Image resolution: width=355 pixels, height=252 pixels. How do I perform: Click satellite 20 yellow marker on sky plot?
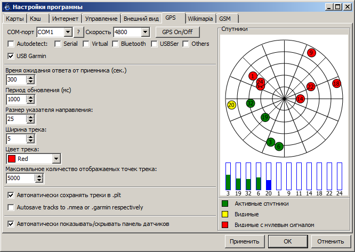(x=231, y=105)
